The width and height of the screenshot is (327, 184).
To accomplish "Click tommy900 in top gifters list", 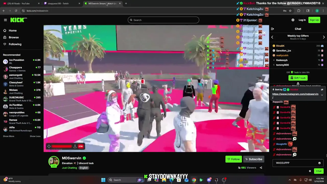I will pos(282,65).
